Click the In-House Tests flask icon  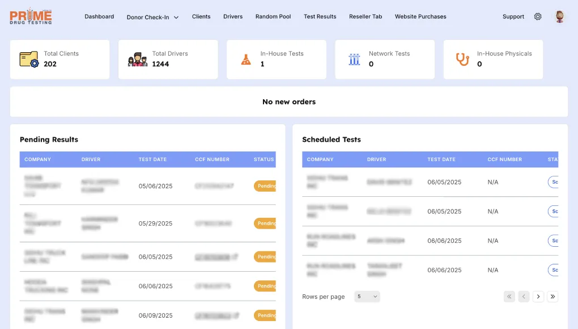click(x=245, y=59)
